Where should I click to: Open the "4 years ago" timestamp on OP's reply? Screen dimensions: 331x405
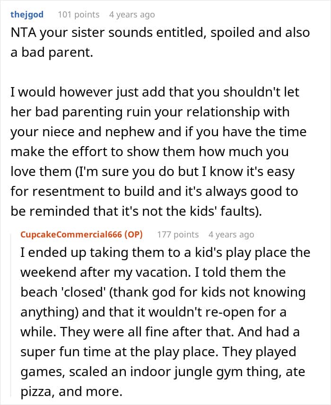(231, 235)
